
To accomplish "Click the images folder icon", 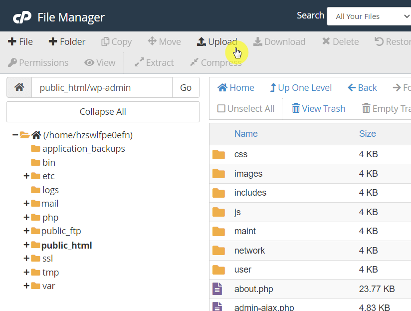I will (218, 174).
